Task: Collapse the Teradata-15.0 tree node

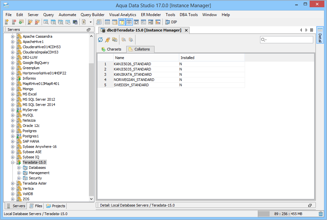Action: click(13, 162)
